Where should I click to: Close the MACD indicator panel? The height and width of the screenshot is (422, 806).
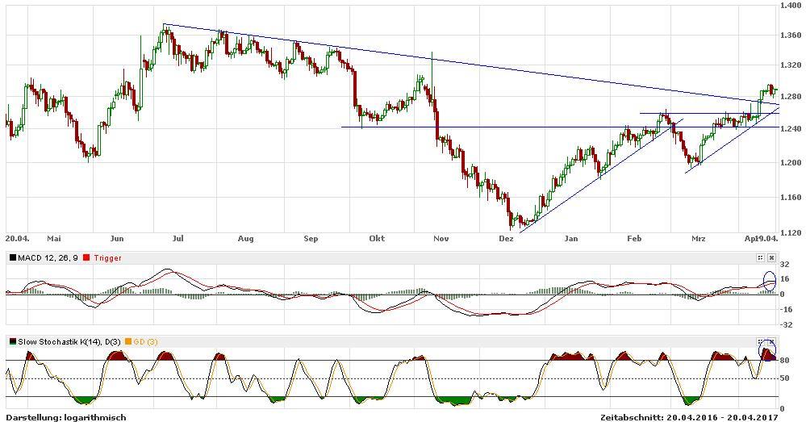pyautogui.click(x=771, y=257)
